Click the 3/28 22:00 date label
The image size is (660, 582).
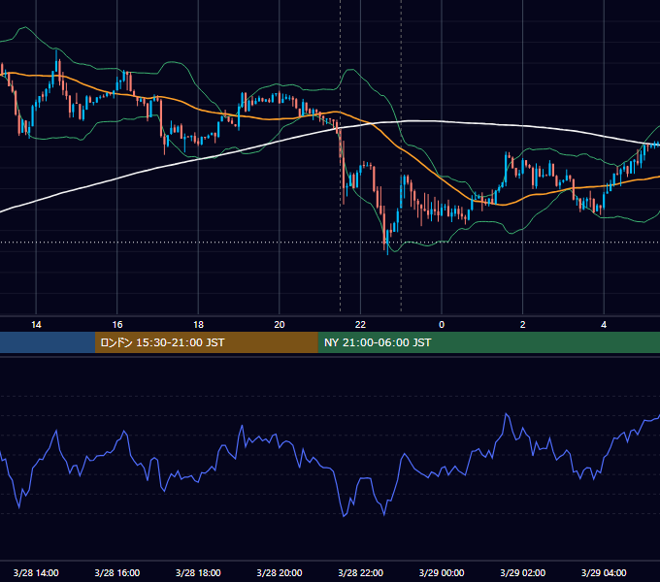tap(361, 572)
